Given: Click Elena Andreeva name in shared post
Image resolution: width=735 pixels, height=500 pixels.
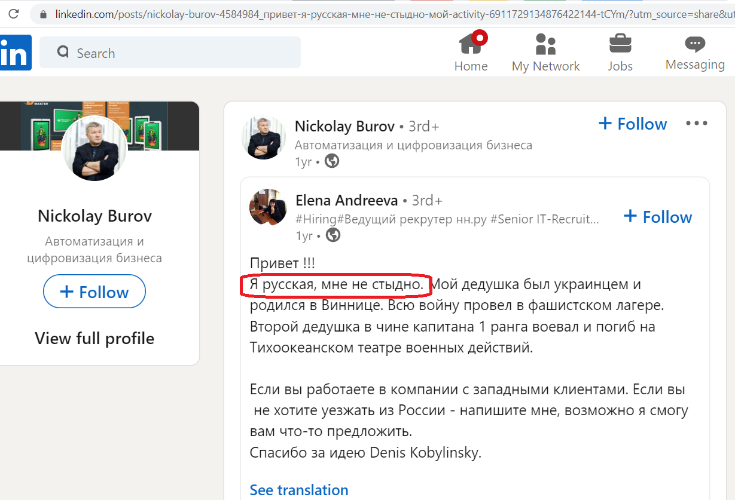Looking at the screenshot, I should [347, 200].
